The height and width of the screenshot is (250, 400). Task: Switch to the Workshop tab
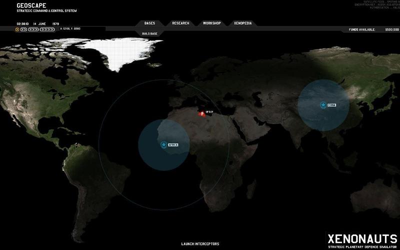[212, 23]
